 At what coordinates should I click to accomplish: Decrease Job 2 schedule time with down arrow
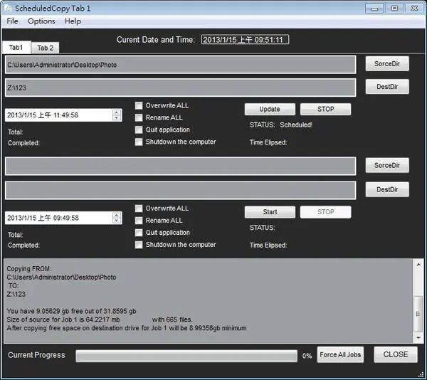(x=117, y=221)
